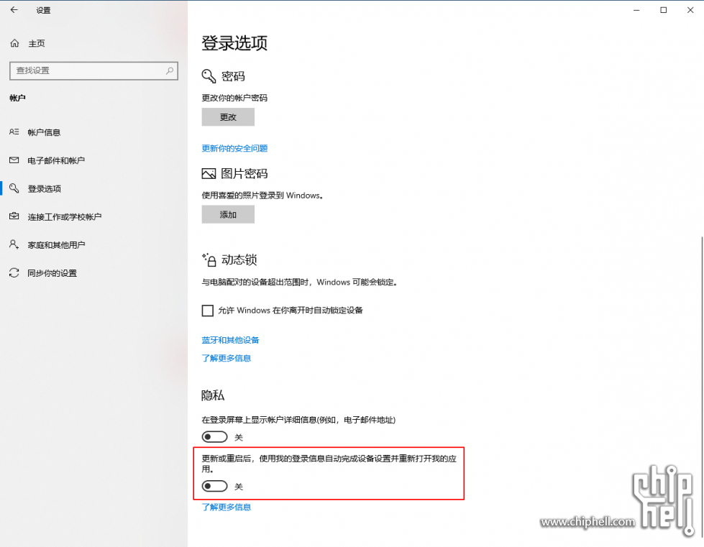
Task: Click the key icon next to 密码 heading
Action: [209, 76]
